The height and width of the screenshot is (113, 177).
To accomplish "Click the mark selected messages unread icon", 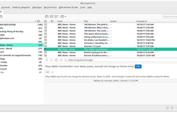I will coord(52,17).
